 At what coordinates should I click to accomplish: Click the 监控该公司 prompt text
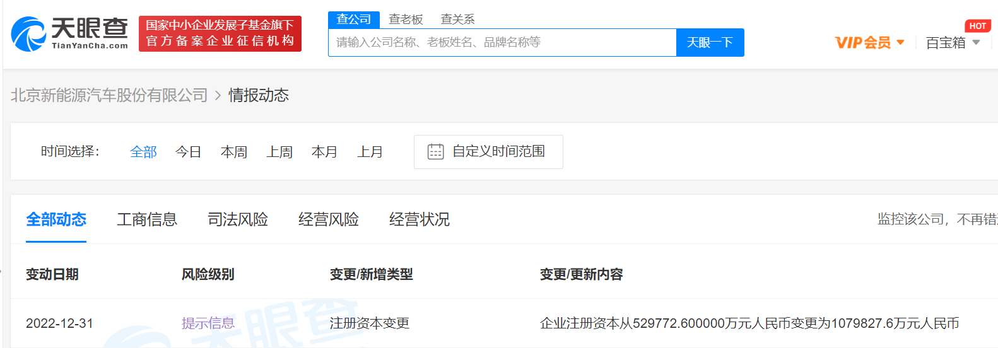pyautogui.click(x=937, y=219)
